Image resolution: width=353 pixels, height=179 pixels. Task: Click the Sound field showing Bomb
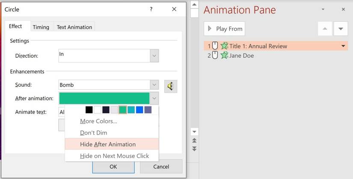click(104, 85)
